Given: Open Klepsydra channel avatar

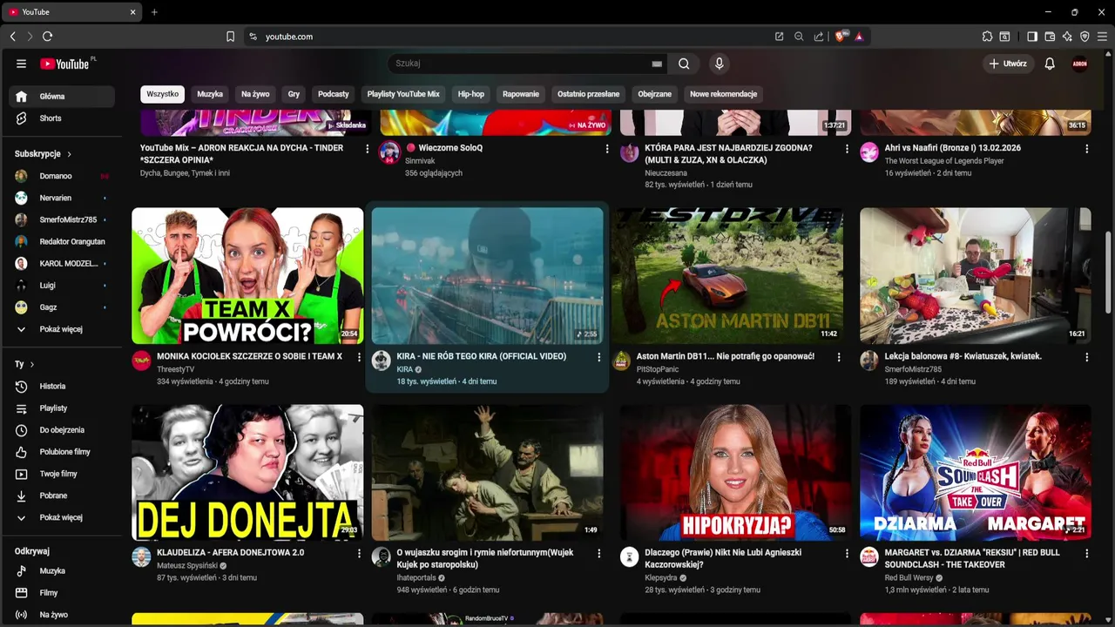Looking at the screenshot, I should 629,557.
